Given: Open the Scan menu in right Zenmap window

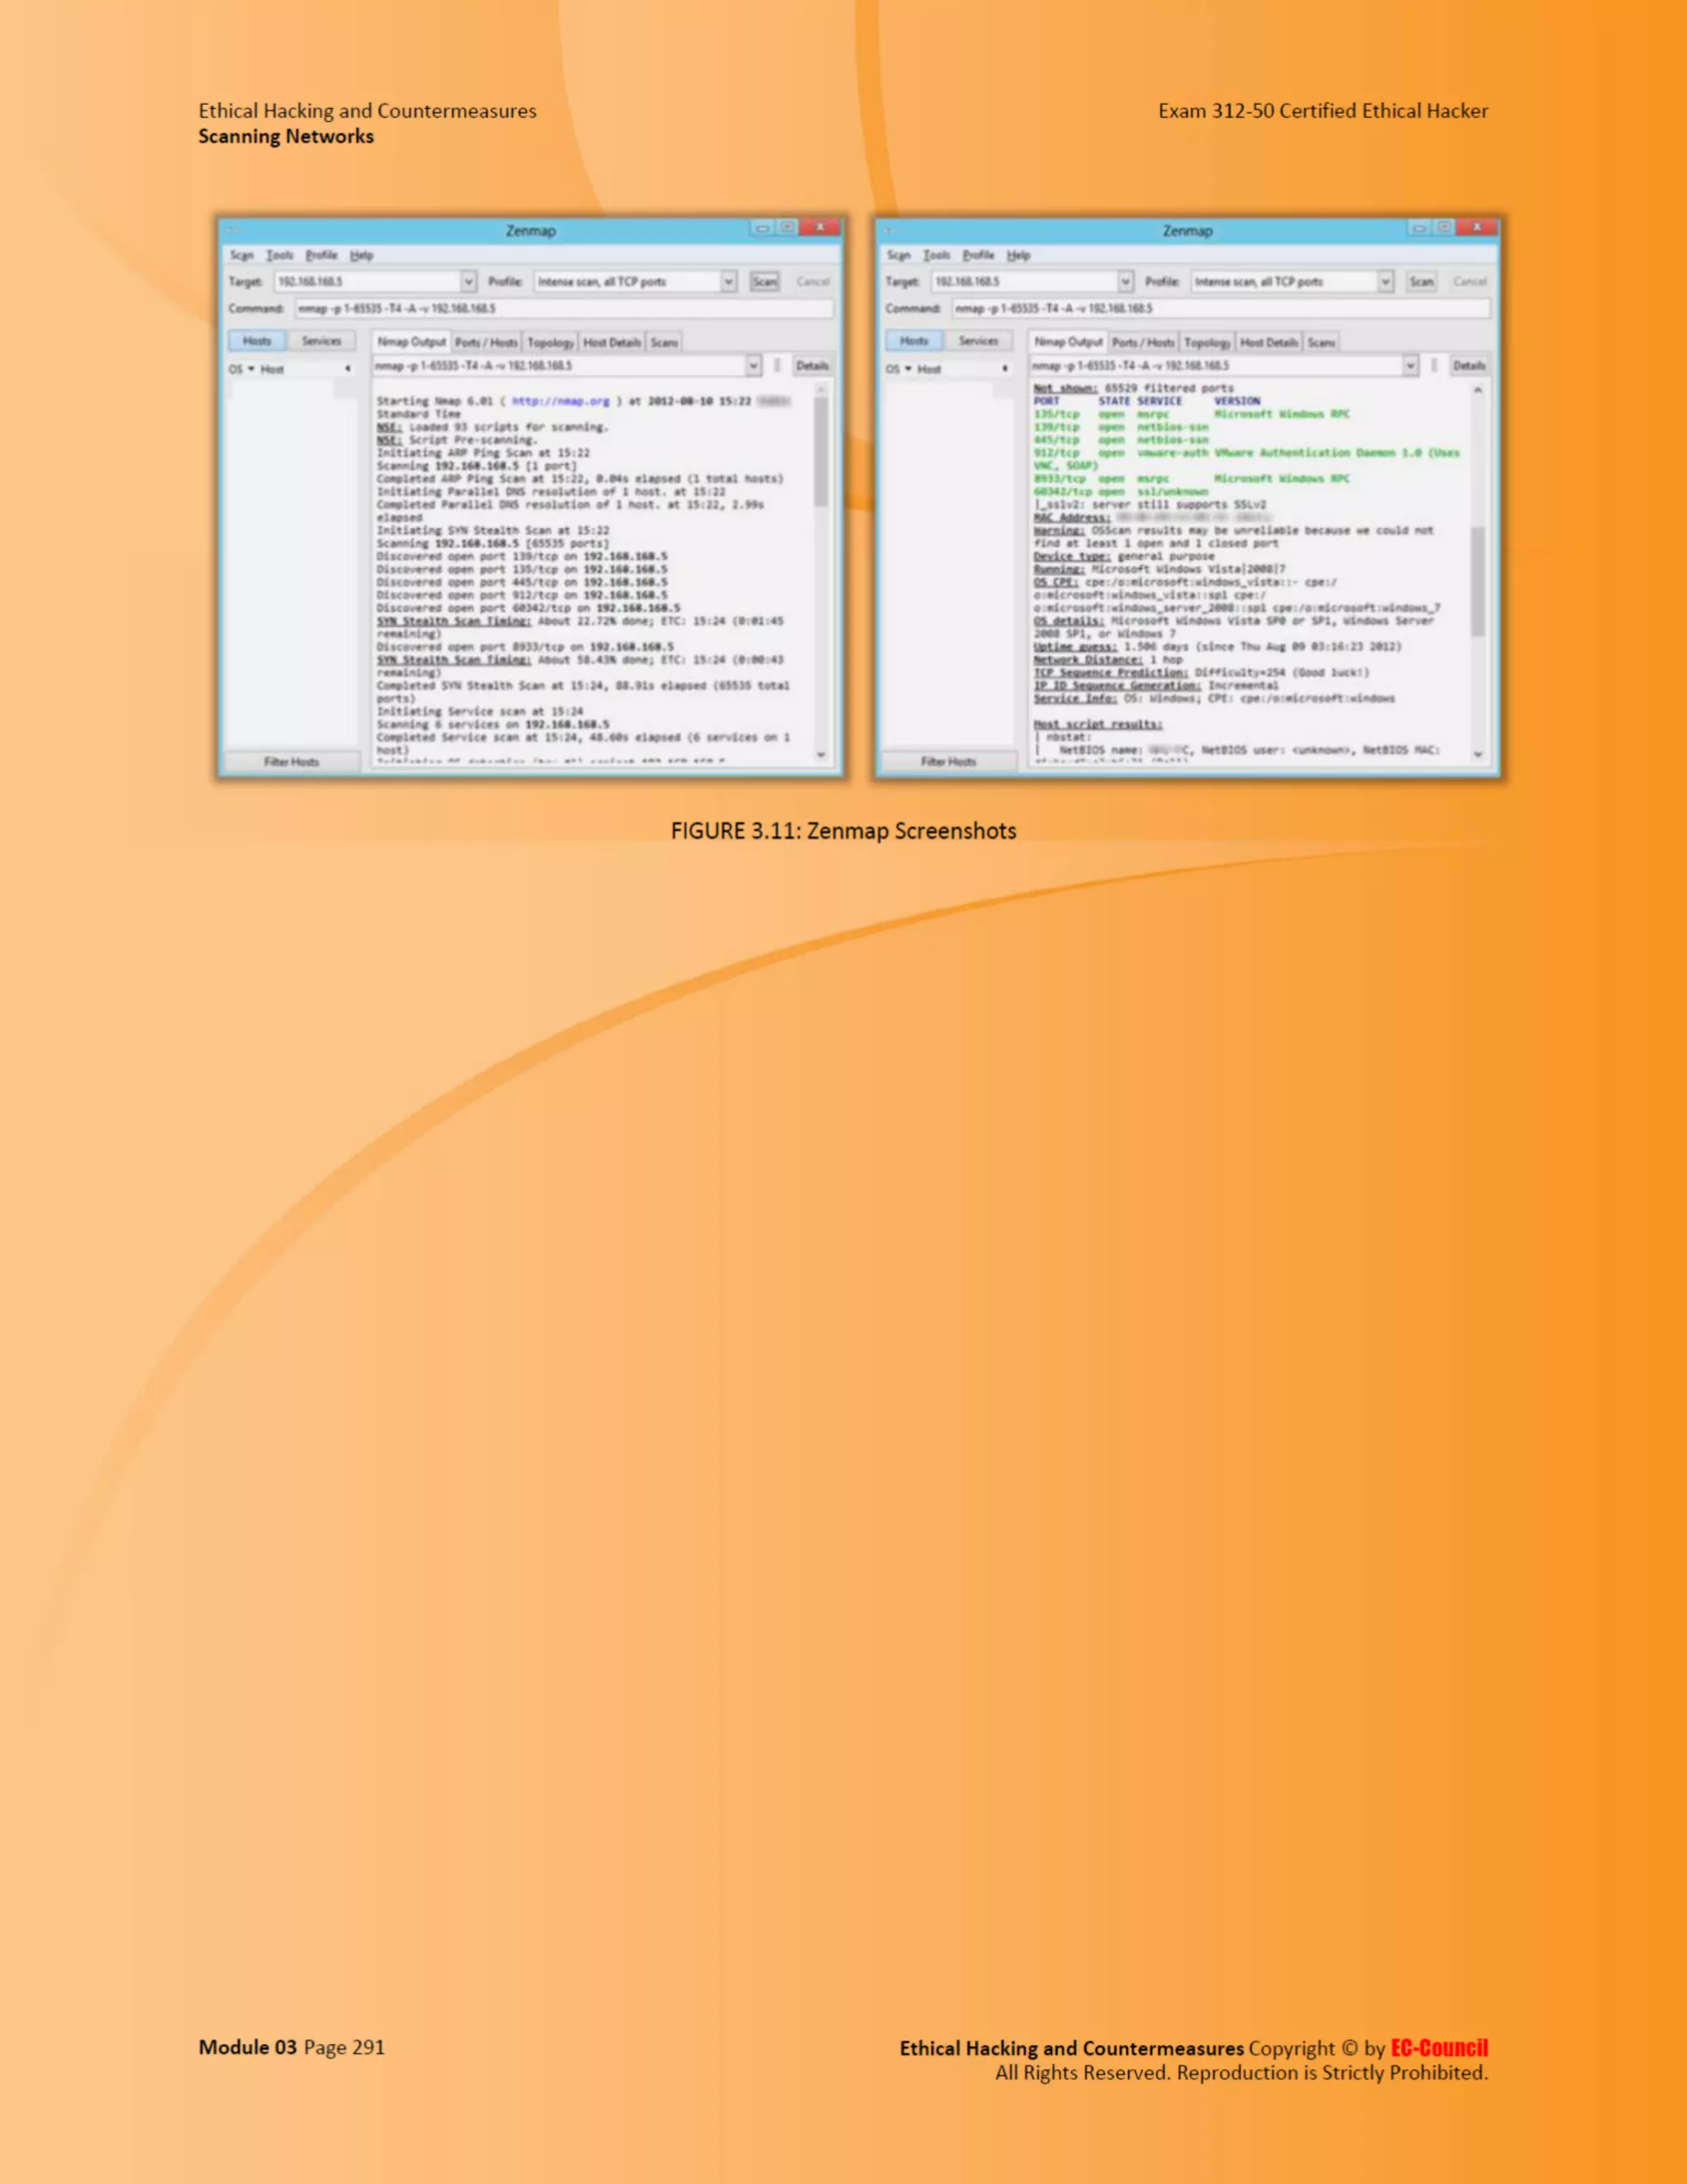Looking at the screenshot, I should [x=899, y=256].
